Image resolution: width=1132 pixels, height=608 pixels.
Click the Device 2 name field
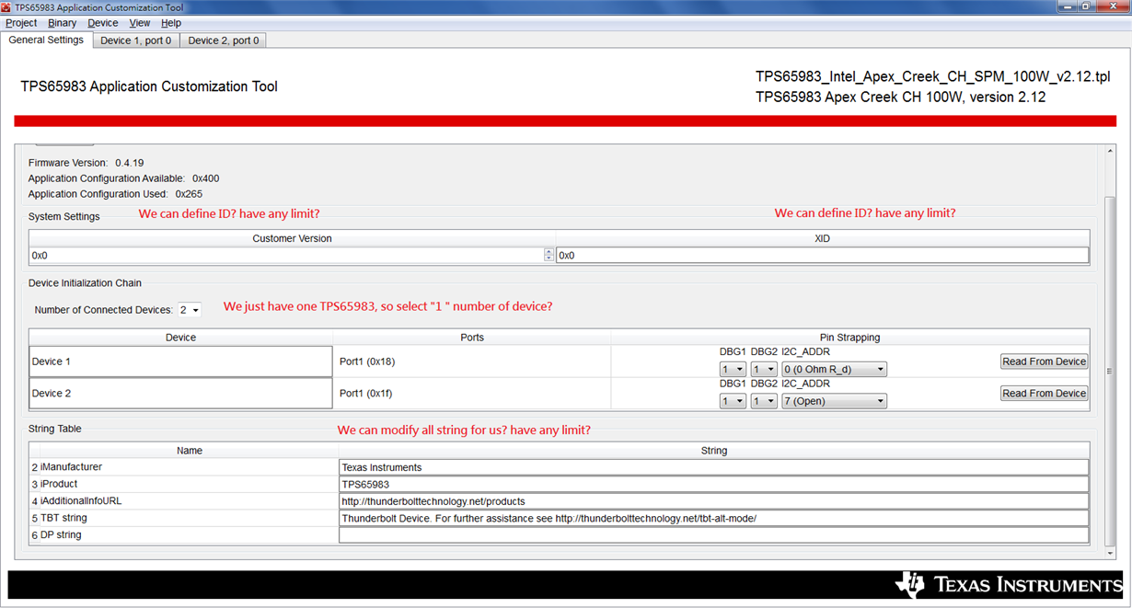point(180,393)
